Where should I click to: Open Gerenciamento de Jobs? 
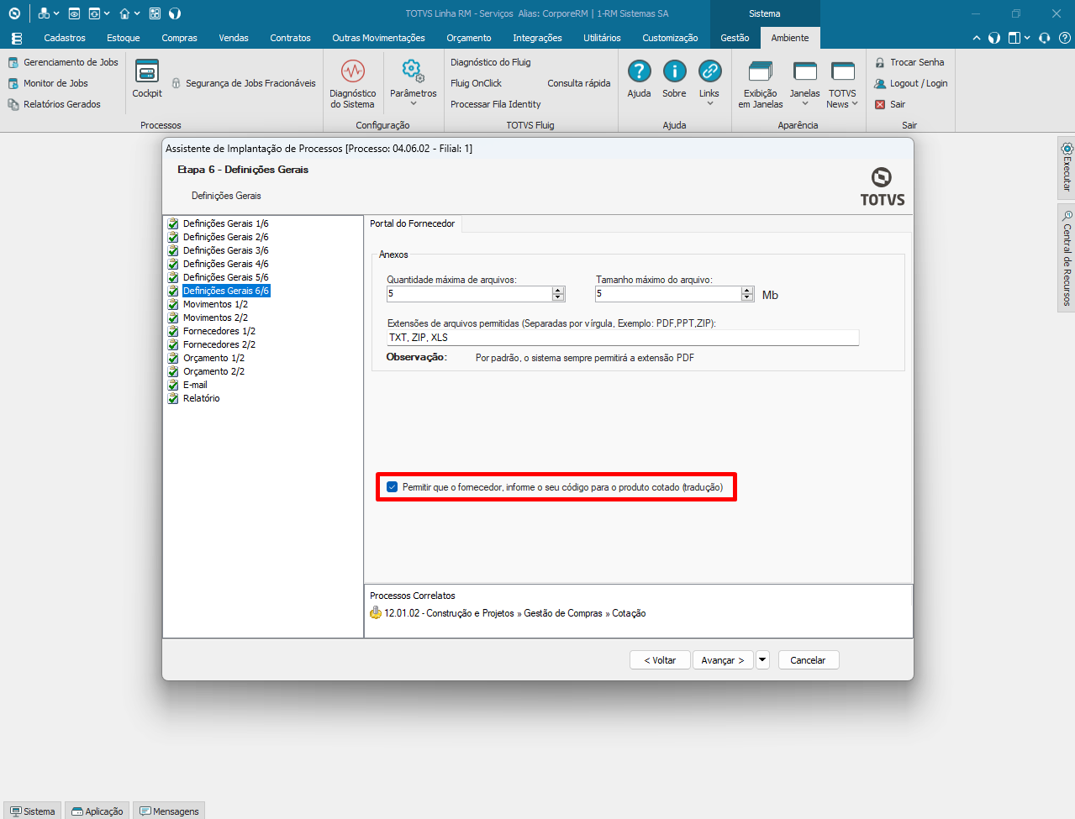click(63, 62)
